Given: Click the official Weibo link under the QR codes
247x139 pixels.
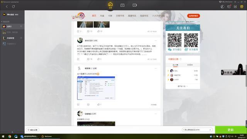Looking at the screenshot, I should 191,49.
